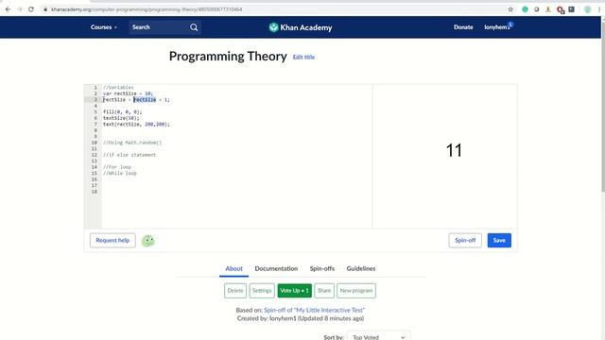Click the browser forward arrow
605x340 pixels.
click(19, 9)
